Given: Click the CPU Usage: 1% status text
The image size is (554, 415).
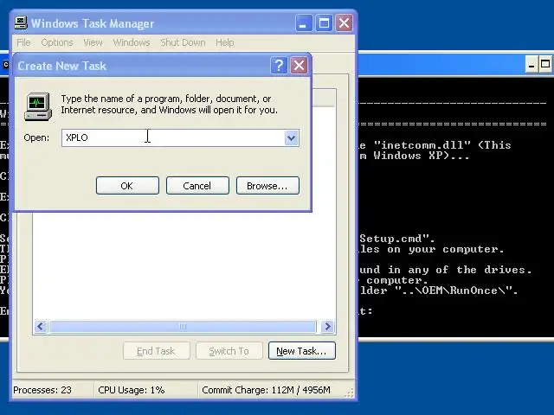Looking at the screenshot, I should (132, 390).
